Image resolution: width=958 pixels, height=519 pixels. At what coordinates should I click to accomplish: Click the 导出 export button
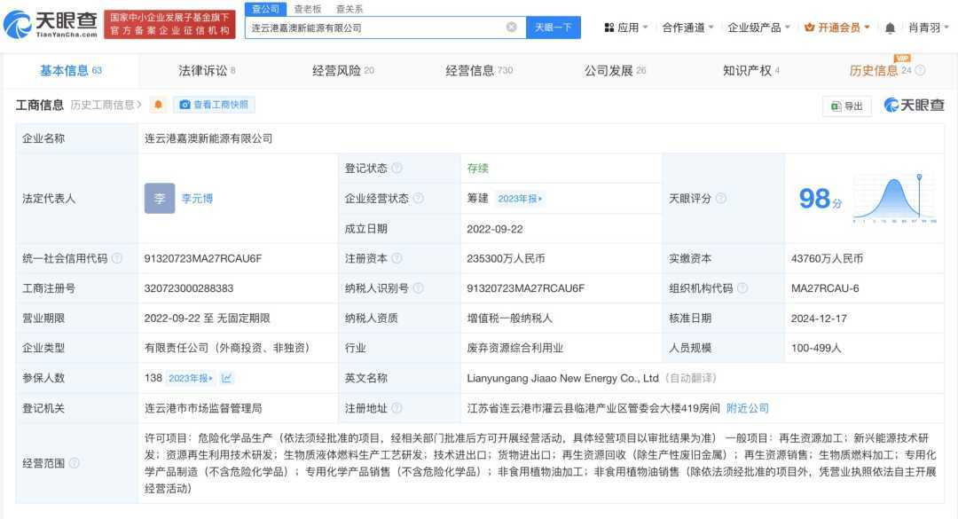pos(847,106)
